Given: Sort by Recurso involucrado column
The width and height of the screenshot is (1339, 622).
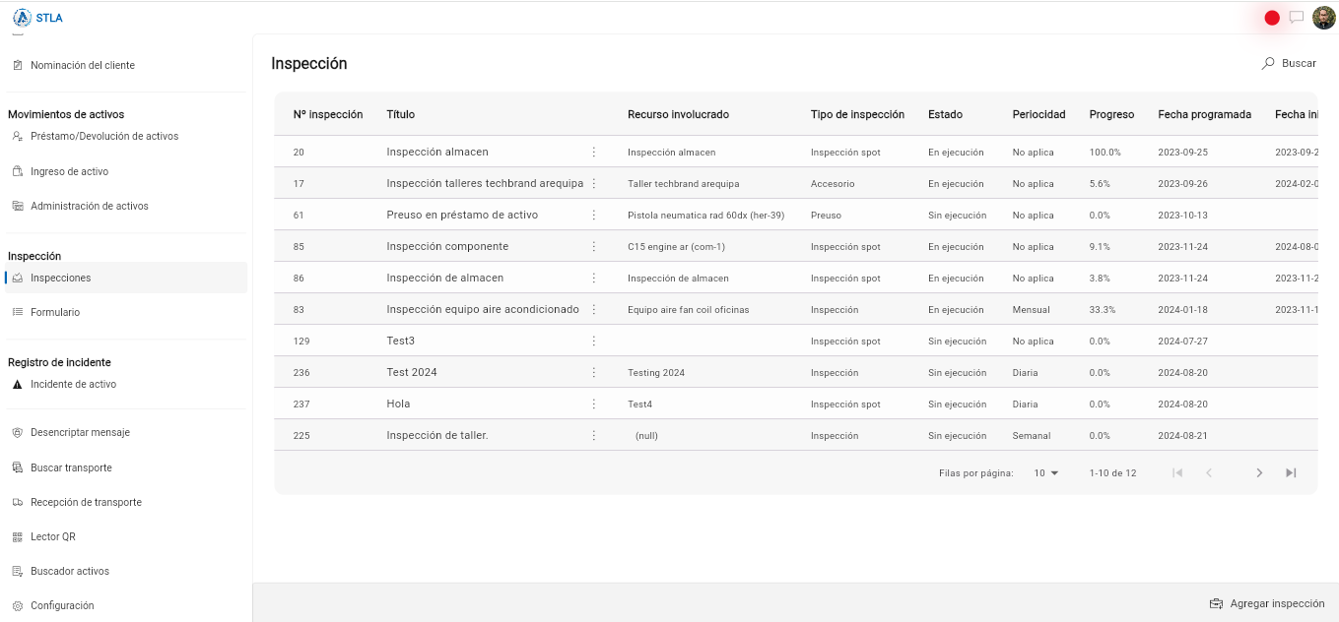Looking at the screenshot, I should tap(678, 114).
